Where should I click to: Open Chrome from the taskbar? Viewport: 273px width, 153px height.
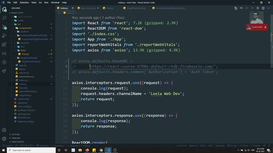[101, 150]
